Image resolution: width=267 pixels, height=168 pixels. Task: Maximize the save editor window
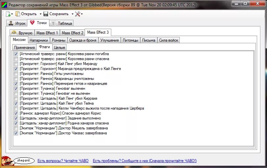[x=245, y=3]
